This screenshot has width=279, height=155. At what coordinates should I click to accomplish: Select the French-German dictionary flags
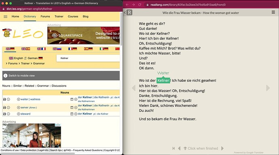click(73, 49)
